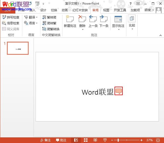Viewport: 164px width, 143px height.
Task: Open 信息检索 research tool
Action: click(x=11, y=23)
